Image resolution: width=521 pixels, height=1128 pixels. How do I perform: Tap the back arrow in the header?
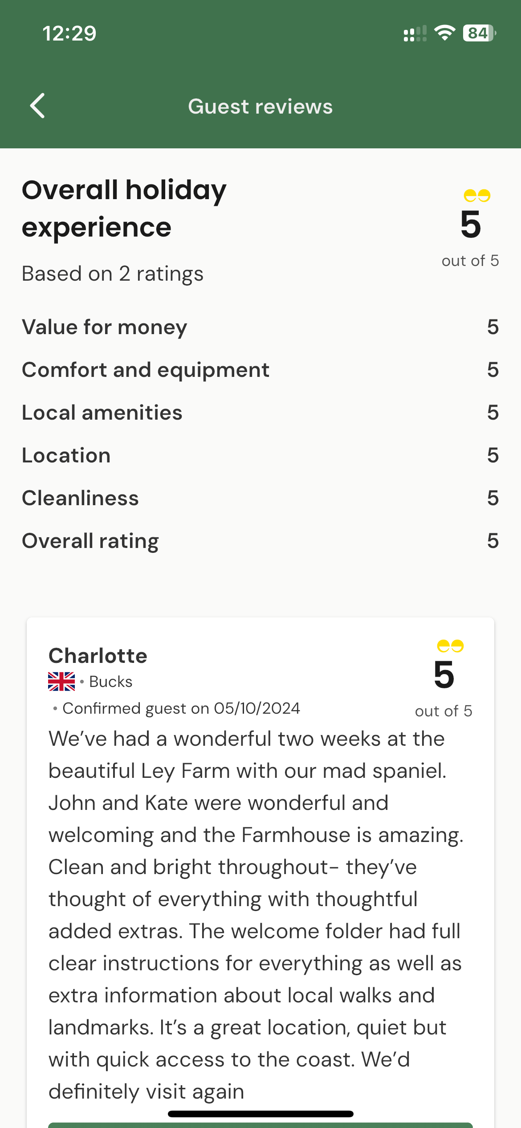(37, 106)
